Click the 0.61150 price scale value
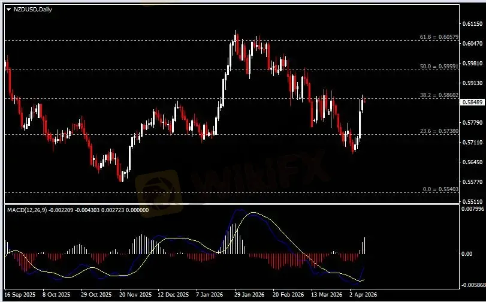 [x=472, y=23]
